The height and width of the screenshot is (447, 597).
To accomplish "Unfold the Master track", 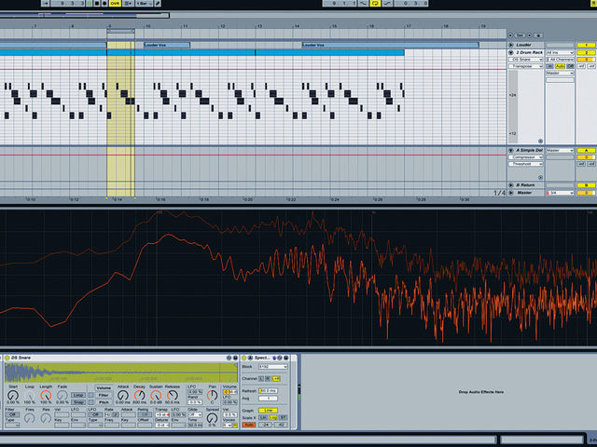I will 511,193.
